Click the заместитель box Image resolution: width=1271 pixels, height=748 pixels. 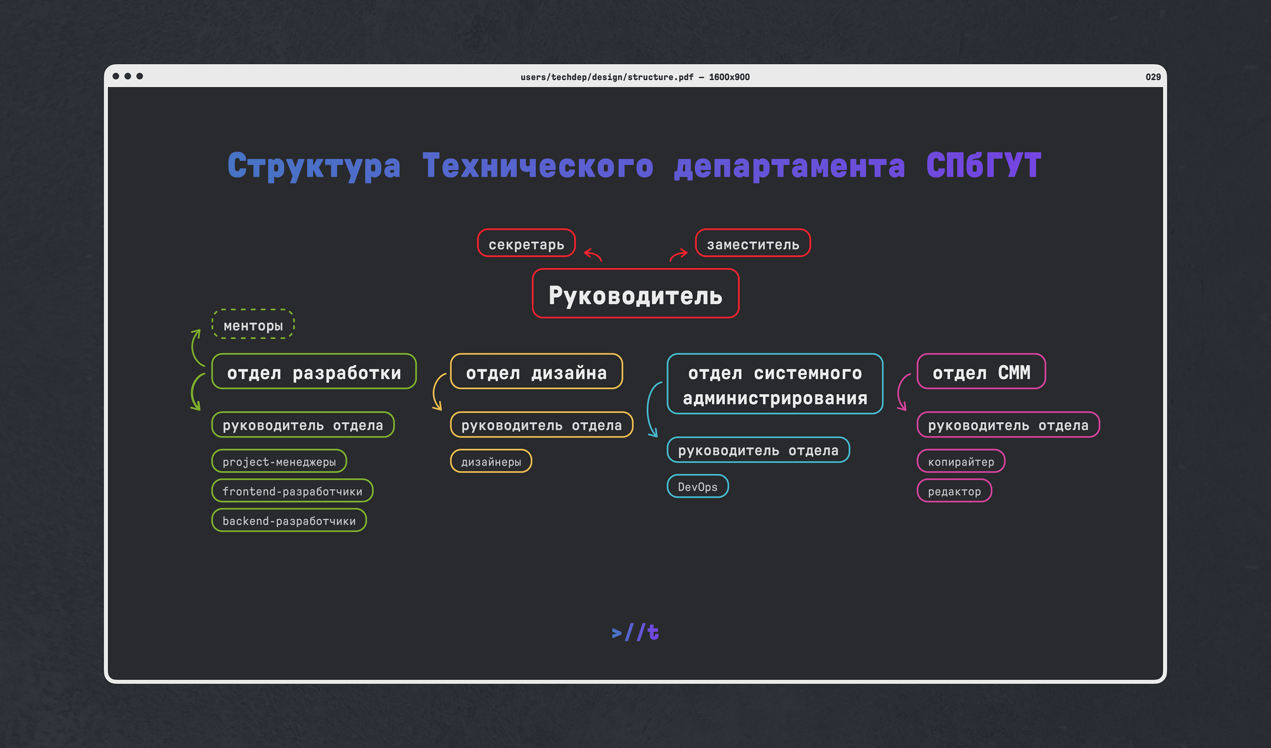[x=753, y=244]
